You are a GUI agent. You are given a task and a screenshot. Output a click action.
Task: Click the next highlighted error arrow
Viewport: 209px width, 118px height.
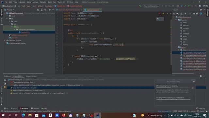click(x=170, y=13)
